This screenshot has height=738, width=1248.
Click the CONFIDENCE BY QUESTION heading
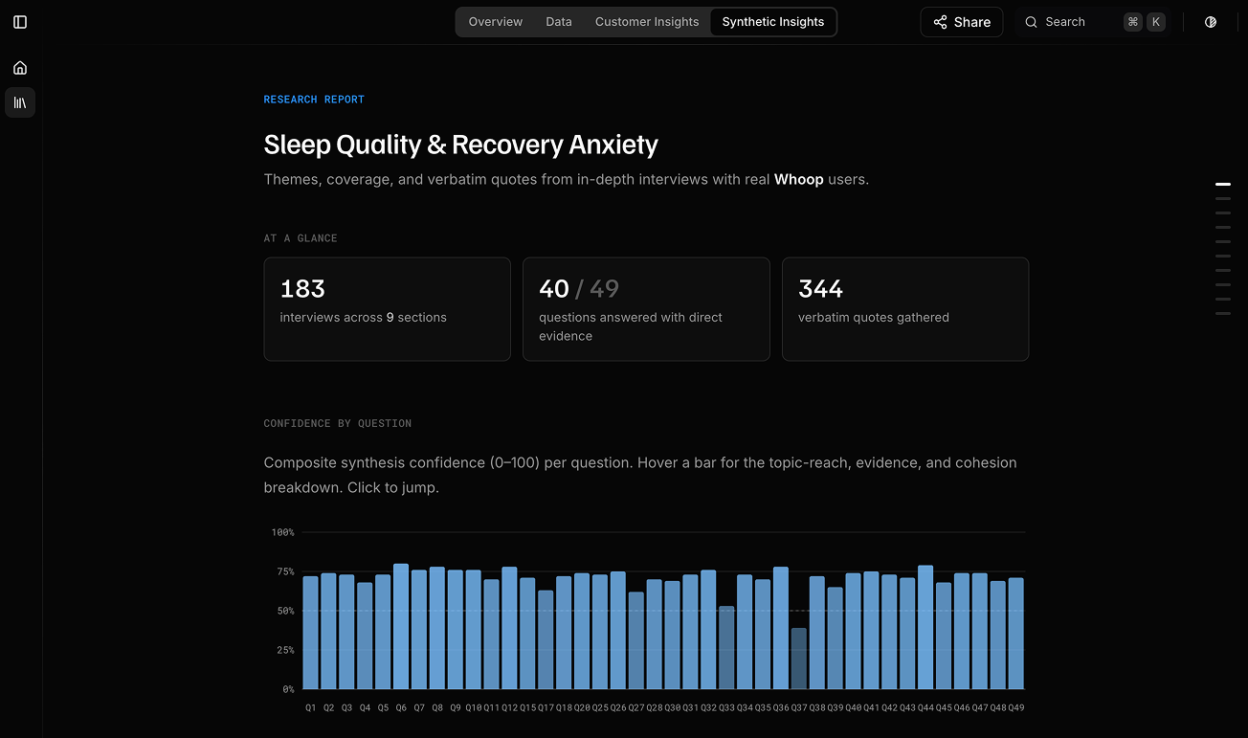coord(338,423)
